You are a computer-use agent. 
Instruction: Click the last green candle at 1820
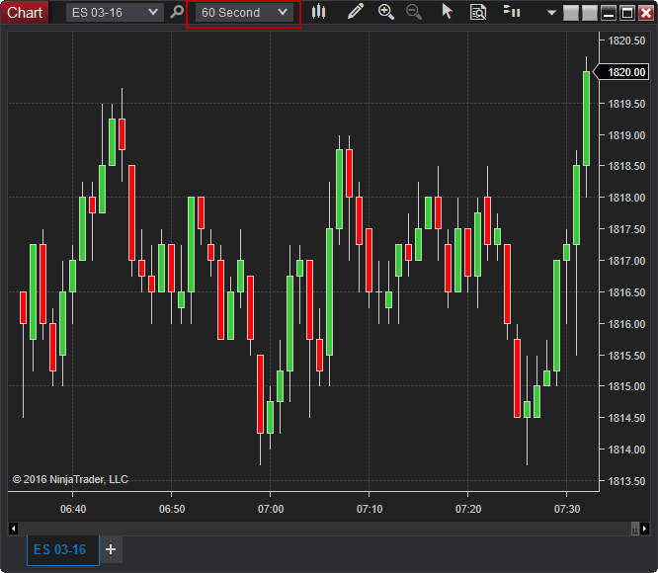click(x=586, y=119)
